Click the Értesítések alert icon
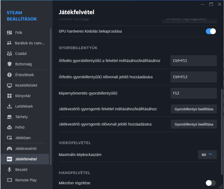Image resolution: width=224 pixels, height=189 pixels. 10,75
